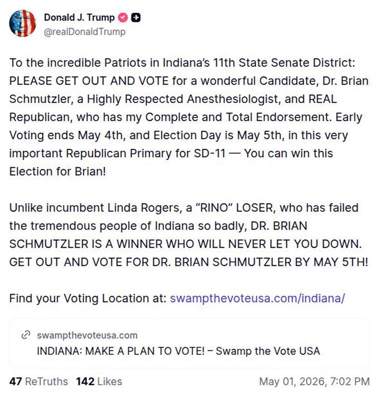381x402 pixels.
Task: Open the May 01, 2026 timestamp
Action: tap(314, 381)
